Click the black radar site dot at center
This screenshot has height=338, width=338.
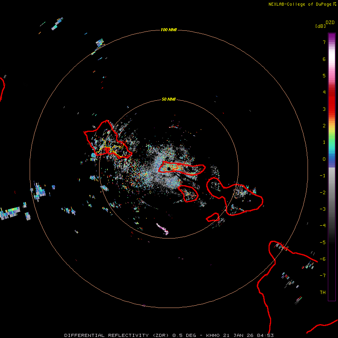click(x=169, y=169)
